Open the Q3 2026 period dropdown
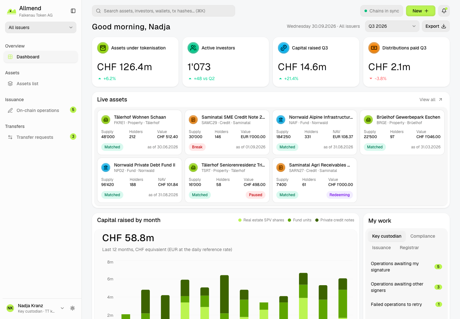This screenshot has height=319, width=460. (392, 26)
